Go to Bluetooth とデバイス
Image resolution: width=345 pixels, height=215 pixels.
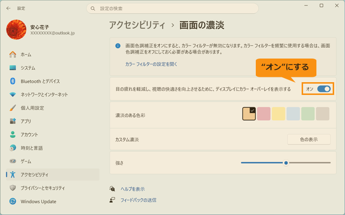tap(53, 81)
